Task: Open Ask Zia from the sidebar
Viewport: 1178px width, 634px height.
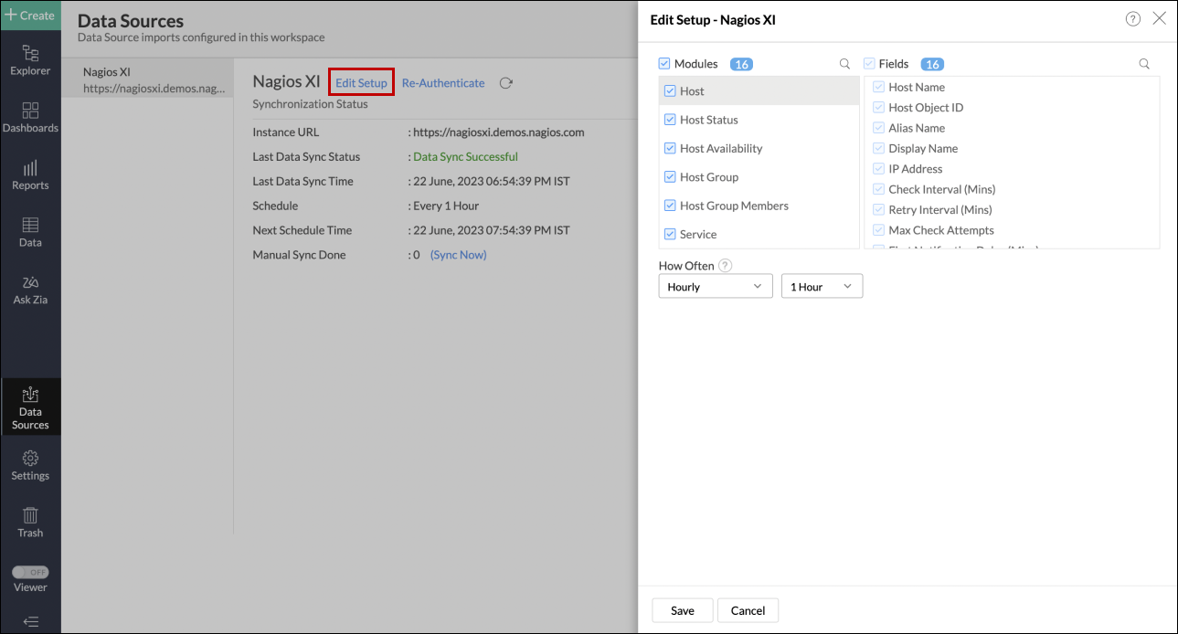Action: (30, 290)
